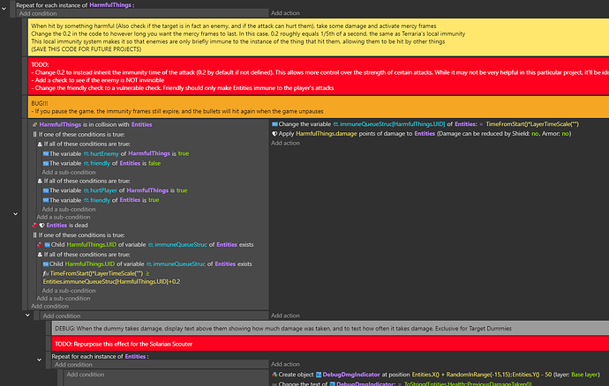Click the scope icon before hurtPlayer variable name

[x=86, y=190]
